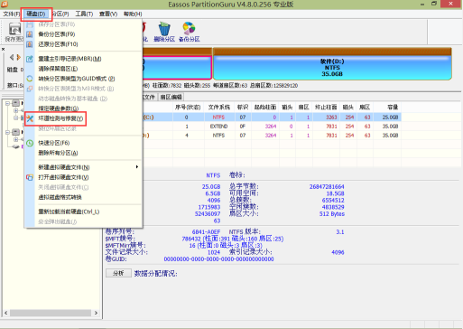Collapse the second disk tree node
The width and height of the screenshot is (463, 329).
point(8,132)
